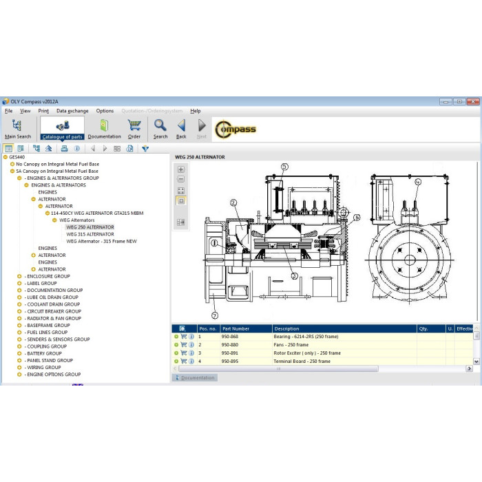
Task: Collapse the WEG Alternators node
Action: (54, 220)
